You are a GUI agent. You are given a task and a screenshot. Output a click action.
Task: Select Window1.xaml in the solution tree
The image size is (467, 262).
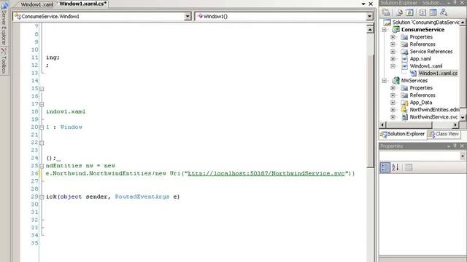coord(426,66)
